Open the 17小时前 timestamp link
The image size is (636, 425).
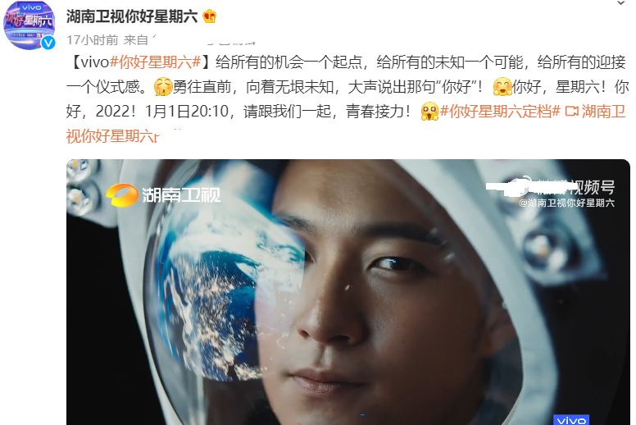(92, 39)
